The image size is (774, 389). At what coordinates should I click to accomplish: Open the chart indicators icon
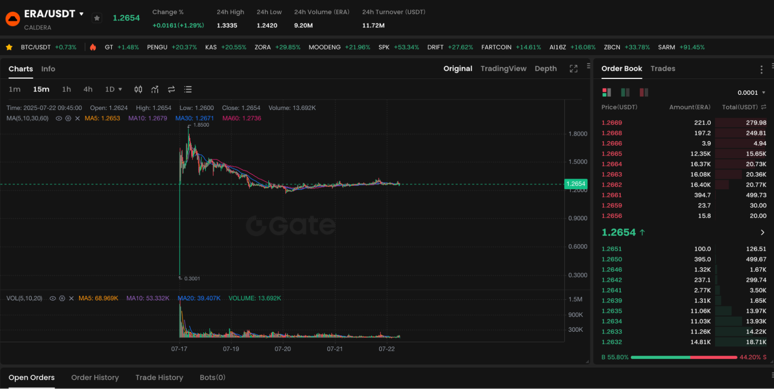pyautogui.click(x=155, y=89)
